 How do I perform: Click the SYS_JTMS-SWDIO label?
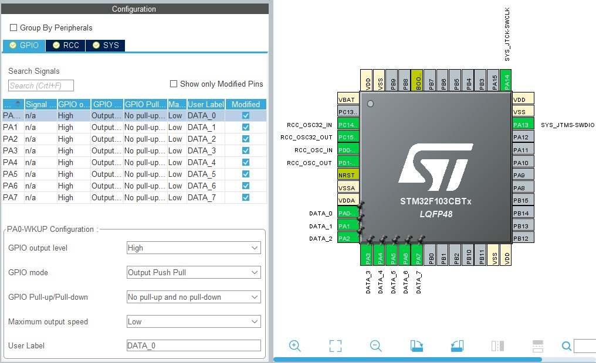567,125
